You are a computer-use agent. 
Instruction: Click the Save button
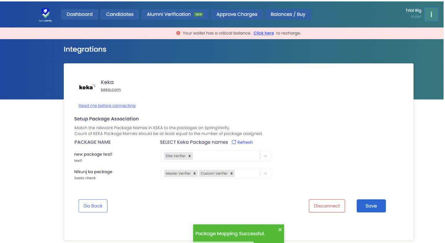click(371, 206)
